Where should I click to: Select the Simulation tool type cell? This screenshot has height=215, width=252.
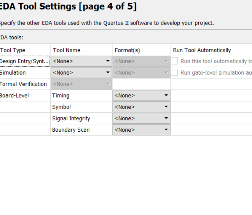tap(25, 73)
